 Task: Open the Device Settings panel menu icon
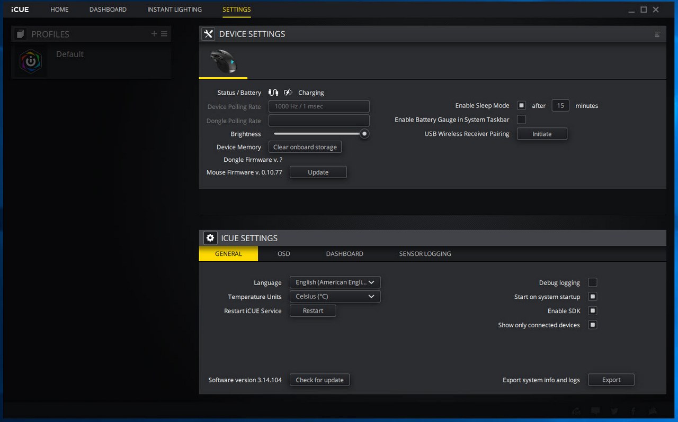657,34
